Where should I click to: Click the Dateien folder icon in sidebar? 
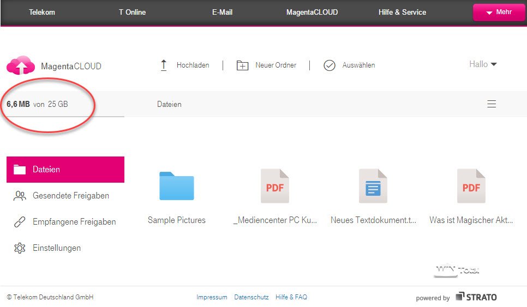pyautogui.click(x=20, y=169)
